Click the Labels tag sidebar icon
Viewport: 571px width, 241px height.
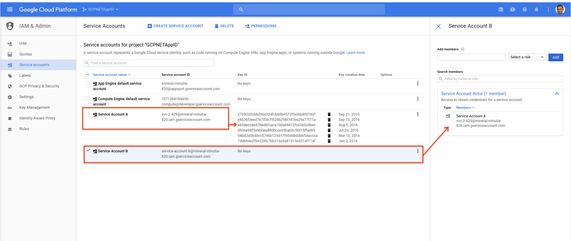point(10,76)
